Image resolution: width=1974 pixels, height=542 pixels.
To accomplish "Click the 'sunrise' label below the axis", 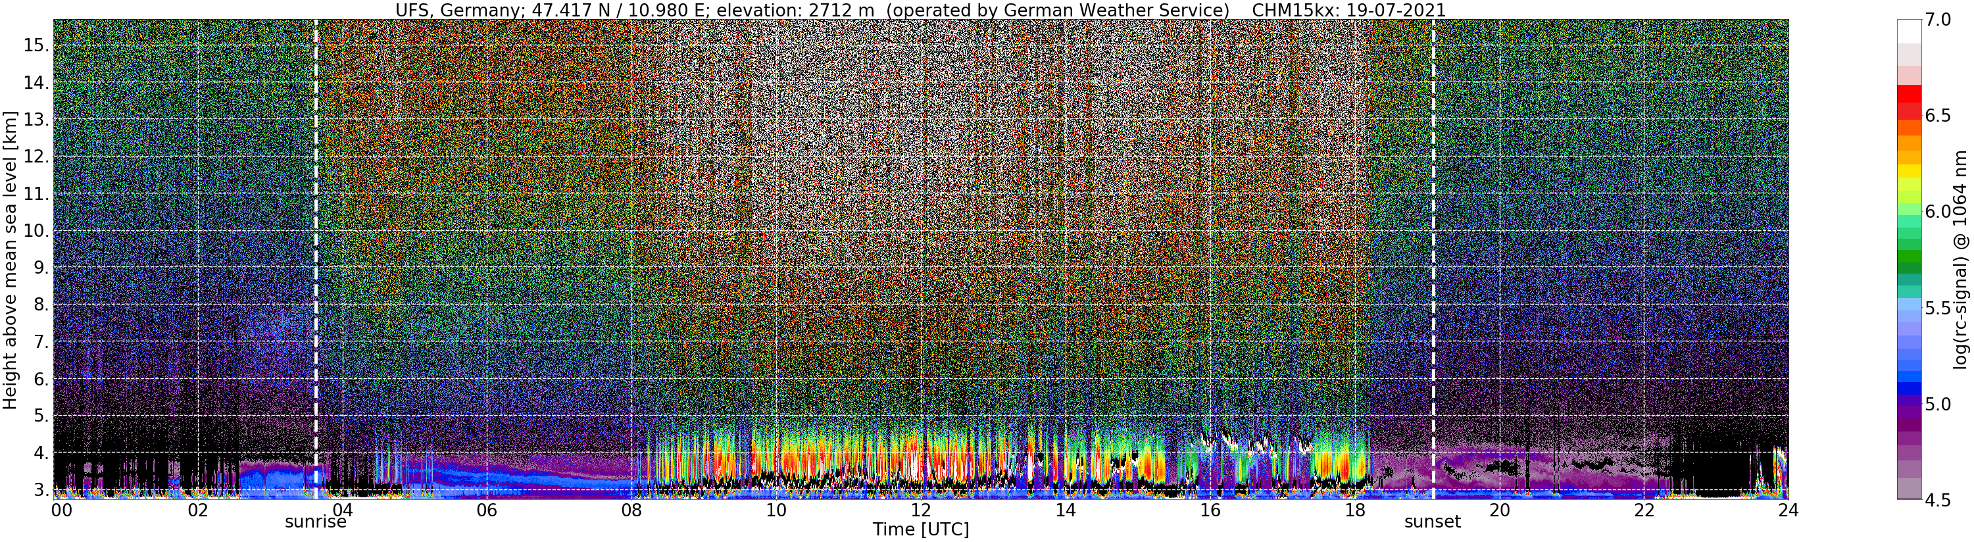I will (x=316, y=522).
